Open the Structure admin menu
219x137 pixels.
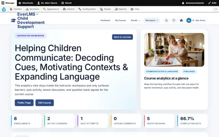pyautogui.click(x=32, y=9)
